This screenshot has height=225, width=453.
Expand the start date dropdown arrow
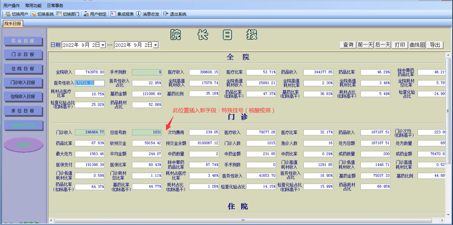[103, 45]
